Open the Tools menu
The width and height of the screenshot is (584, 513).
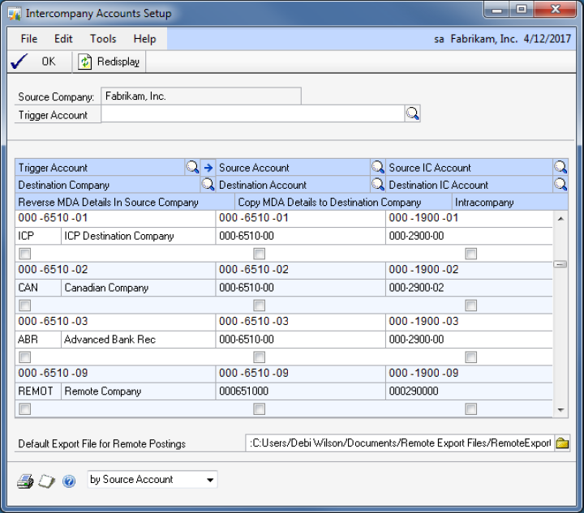(103, 39)
